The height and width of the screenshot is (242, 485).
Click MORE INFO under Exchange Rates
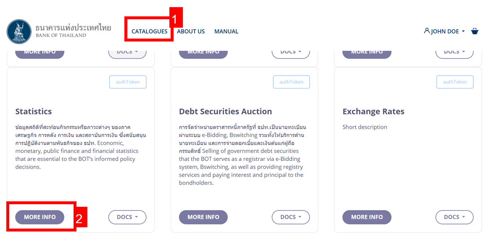coord(366,217)
